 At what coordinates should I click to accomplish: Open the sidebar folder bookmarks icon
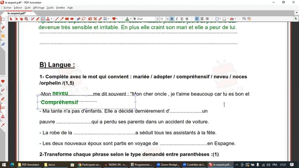[3, 36]
